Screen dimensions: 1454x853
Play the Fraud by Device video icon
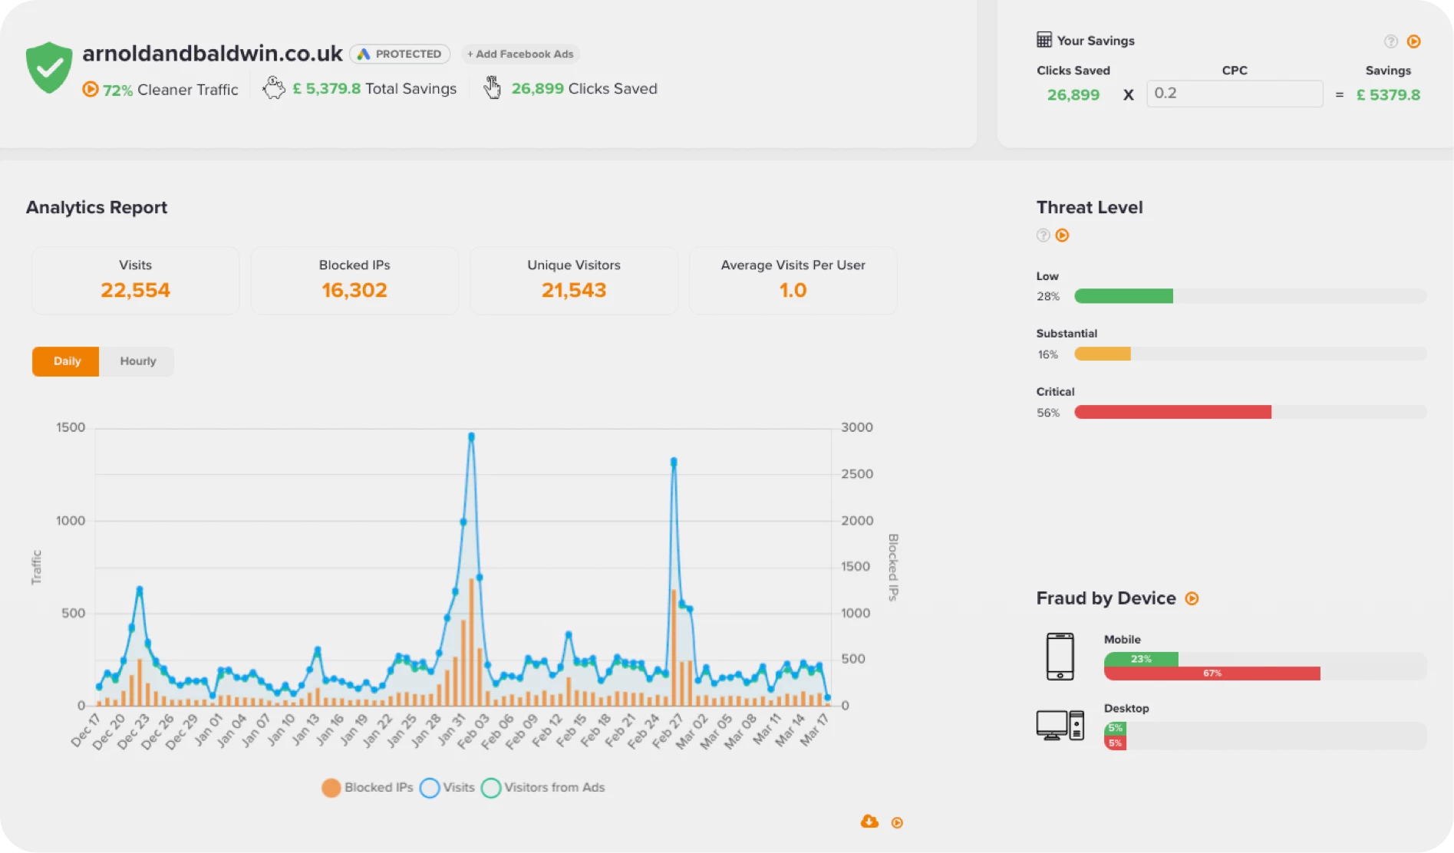1192,598
